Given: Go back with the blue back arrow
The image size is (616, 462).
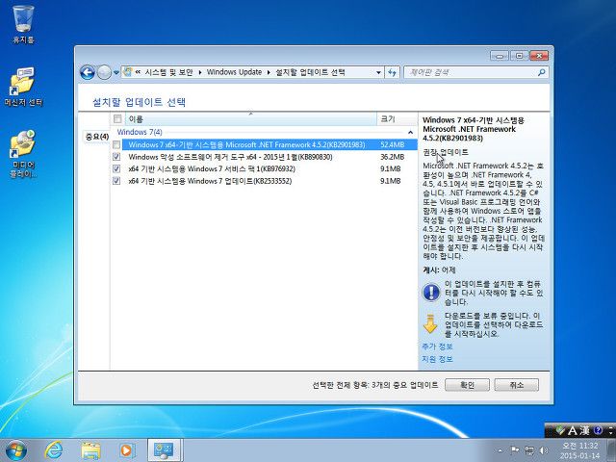Looking at the screenshot, I should (88, 72).
